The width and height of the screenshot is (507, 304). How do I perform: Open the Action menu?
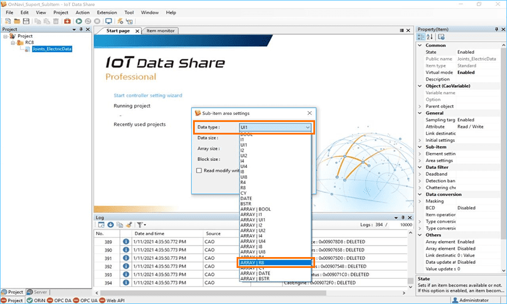click(82, 13)
